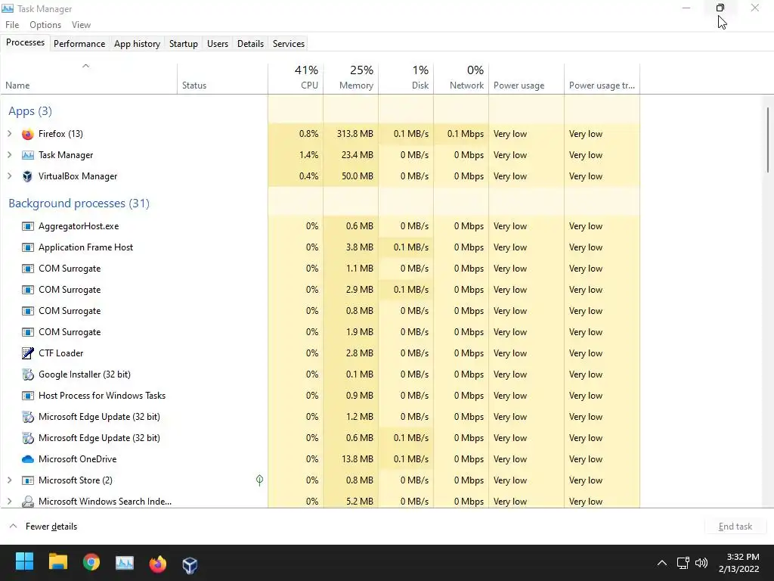This screenshot has height=581, width=774.
Task: Sort by the Status column header
Action: click(x=223, y=79)
